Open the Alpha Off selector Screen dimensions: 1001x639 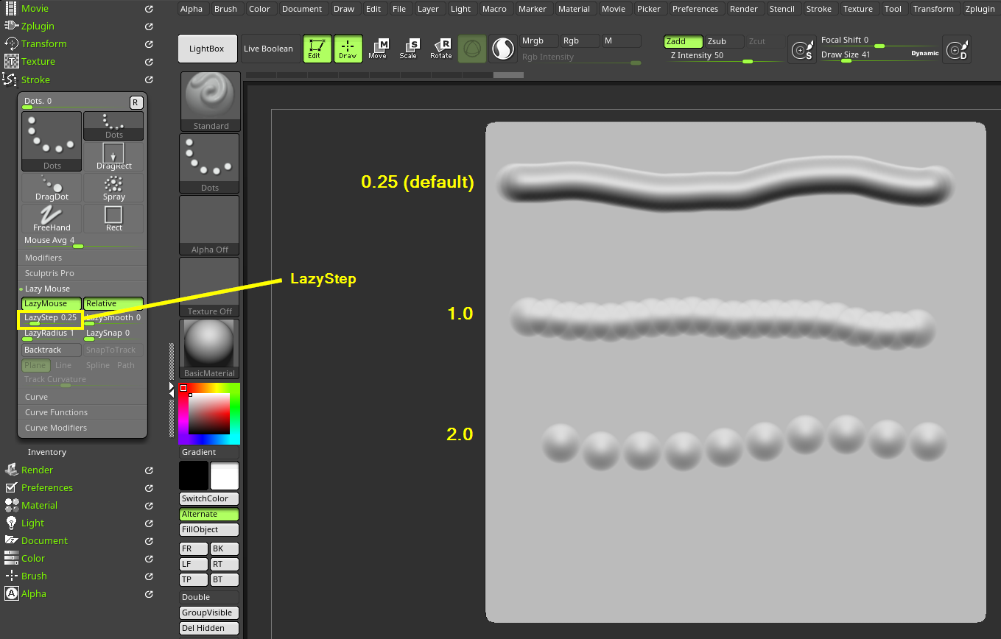coord(210,225)
